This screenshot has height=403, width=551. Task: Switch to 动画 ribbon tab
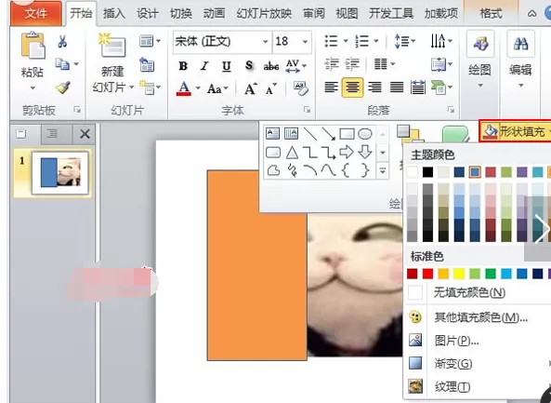click(214, 14)
